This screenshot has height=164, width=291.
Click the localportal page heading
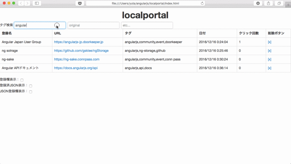[x=145, y=15]
